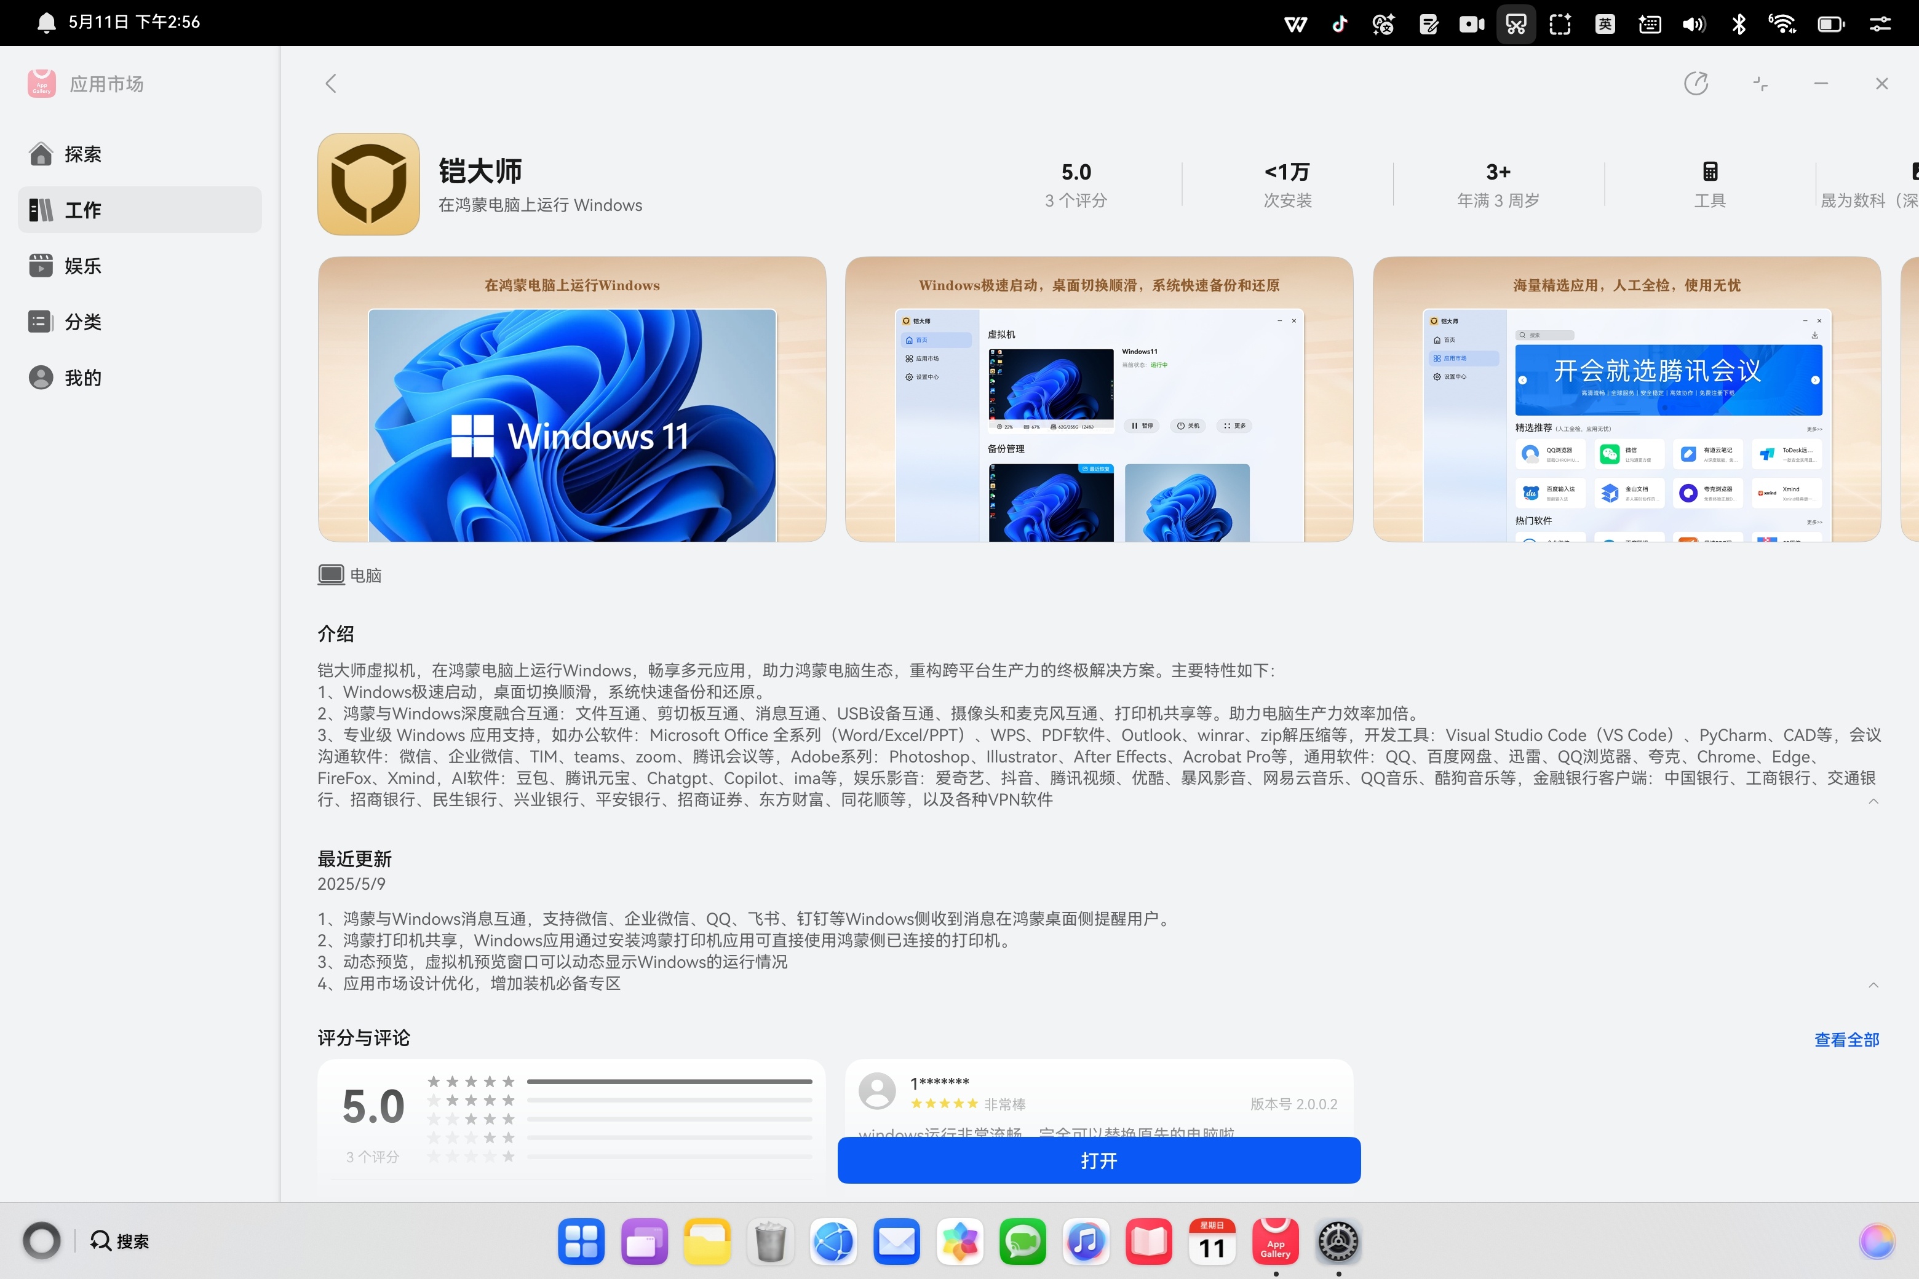
Task: Open the 探索 section in sidebar
Action: [x=140, y=154]
